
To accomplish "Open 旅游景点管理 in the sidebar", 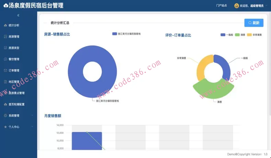I will pyautogui.click(x=19, y=93).
